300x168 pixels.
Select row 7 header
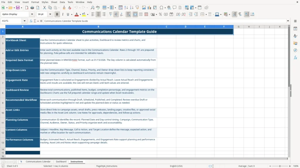3,83
